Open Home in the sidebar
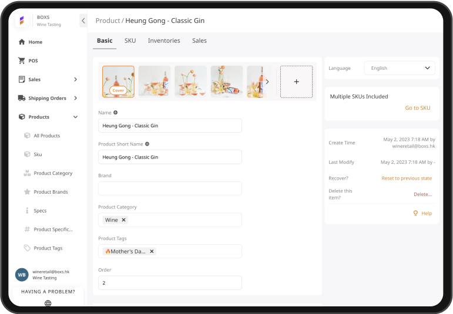This screenshot has width=453, height=314. pos(35,42)
